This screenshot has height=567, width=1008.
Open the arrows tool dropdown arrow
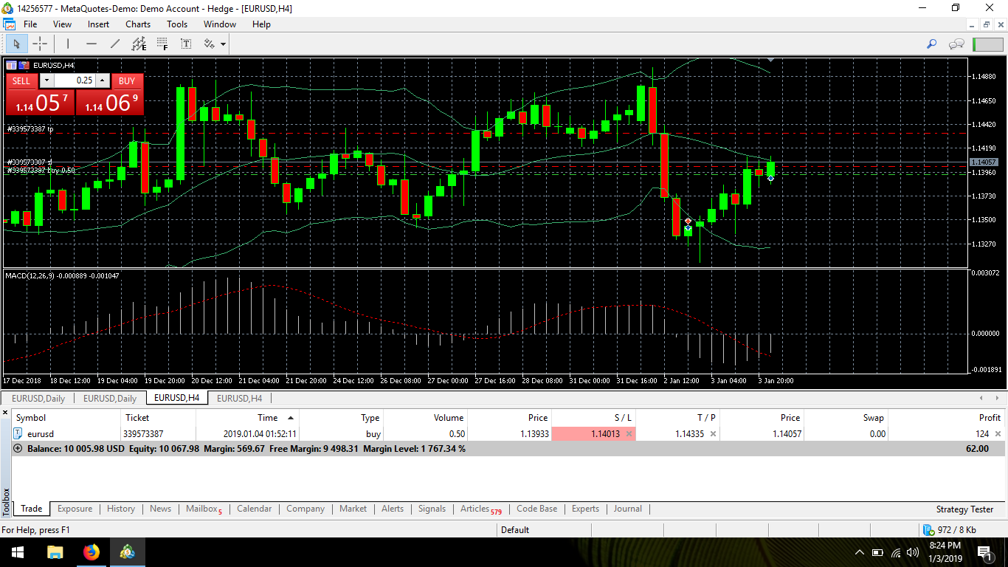coord(223,44)
